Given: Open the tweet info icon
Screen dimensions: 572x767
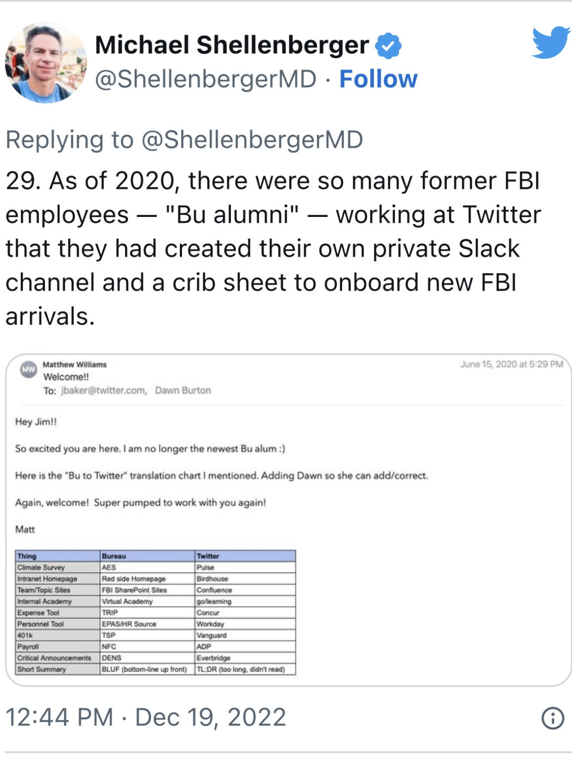Looking at the screenshot, I should [552, 718].
